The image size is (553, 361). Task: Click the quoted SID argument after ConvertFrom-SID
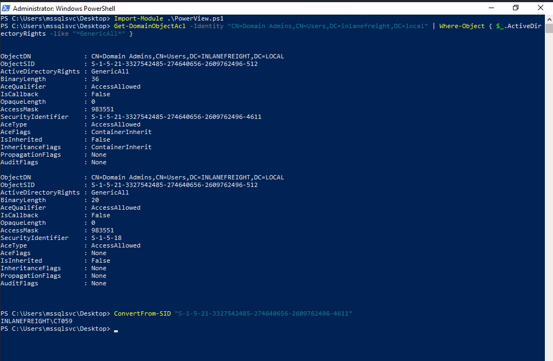click(263, 313)
